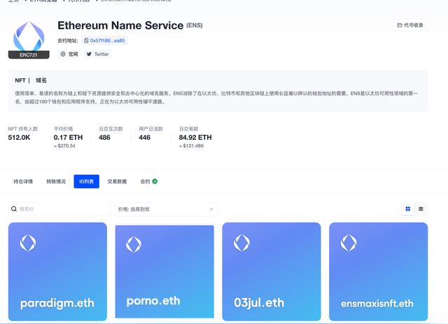Viewport: 448px width, 324px height.
Task: Click the ENS logo on 03jul.eth card
Action: tap(241, 243)
